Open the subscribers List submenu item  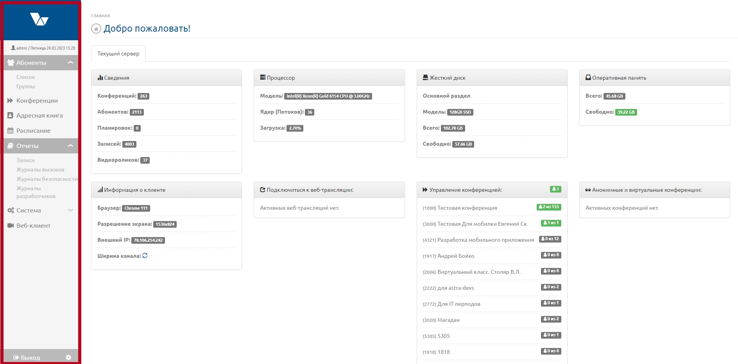pos(26,77)
